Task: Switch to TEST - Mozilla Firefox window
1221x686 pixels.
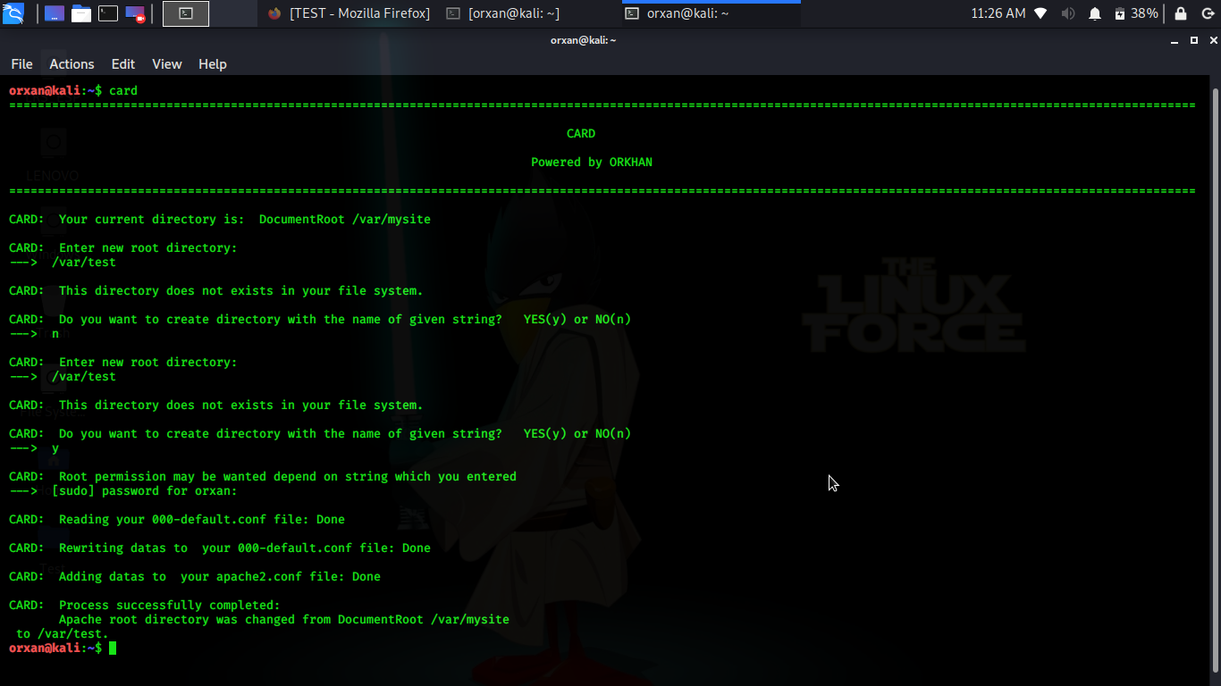Action: tap(349, 13)
